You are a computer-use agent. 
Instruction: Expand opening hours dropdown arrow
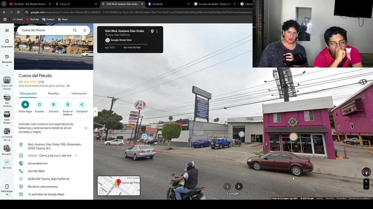[76, 156]
